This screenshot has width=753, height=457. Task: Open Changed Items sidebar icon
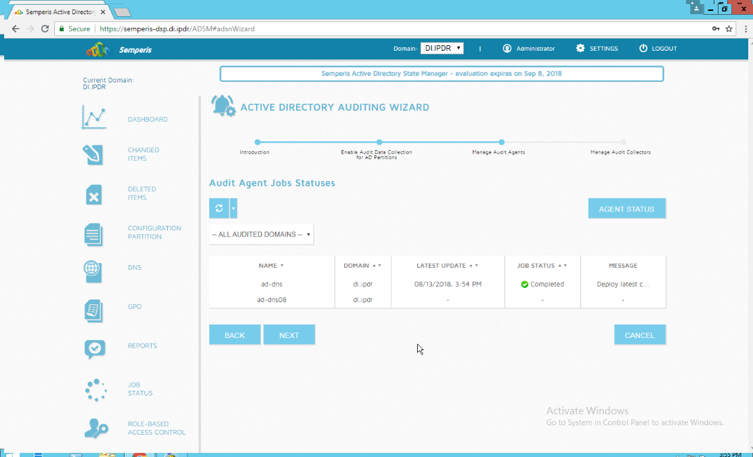(x=93, y=155)
